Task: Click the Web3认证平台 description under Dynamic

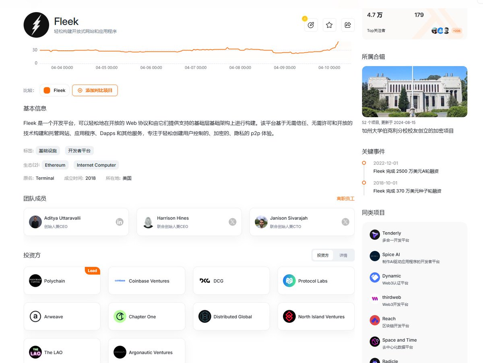Action: [x=395, y=283]
